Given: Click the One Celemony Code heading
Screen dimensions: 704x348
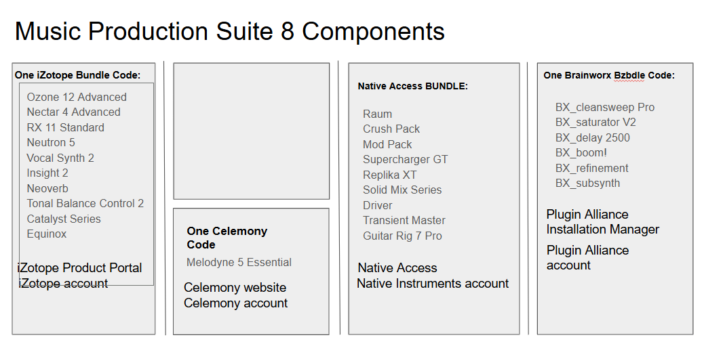Looking at the screenshot, I should [x=227, y=238].
